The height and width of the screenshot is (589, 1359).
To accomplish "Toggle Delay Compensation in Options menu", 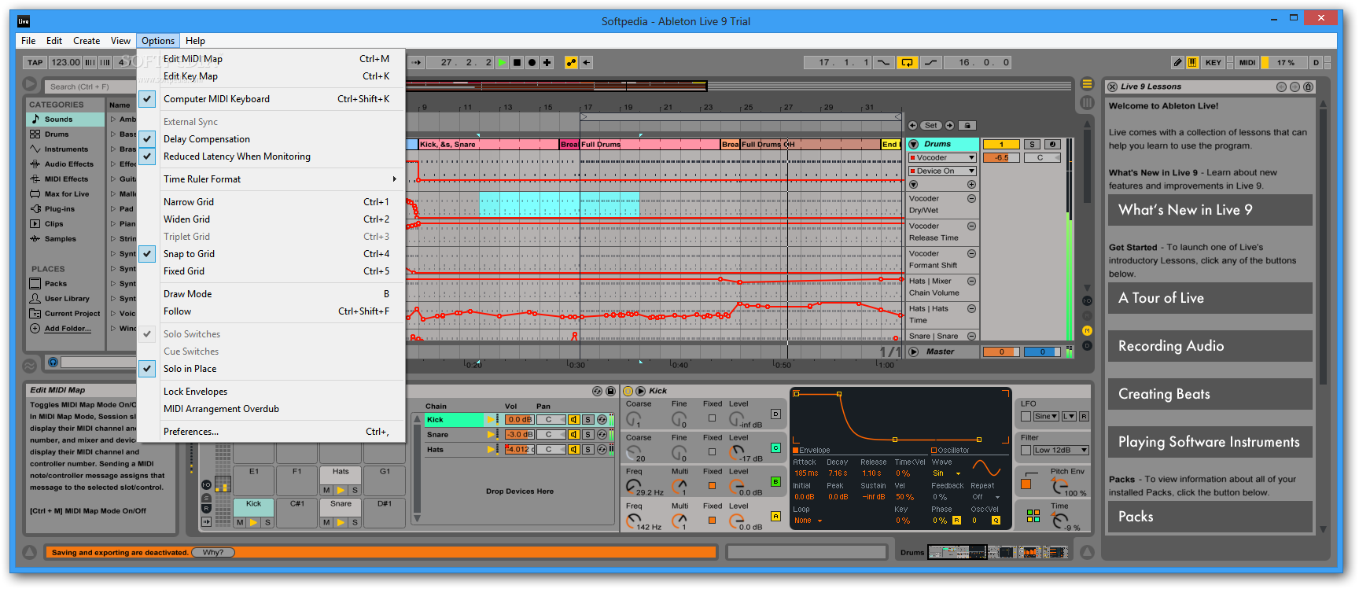I will tap(271, 139).
